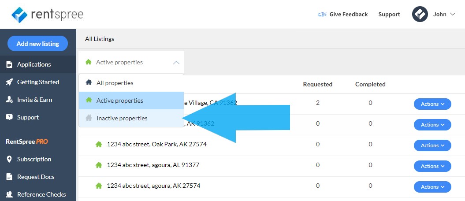Select Active properties option in the list
The width and height of the screenshot is (465, 201).
[x=131, y=100]
